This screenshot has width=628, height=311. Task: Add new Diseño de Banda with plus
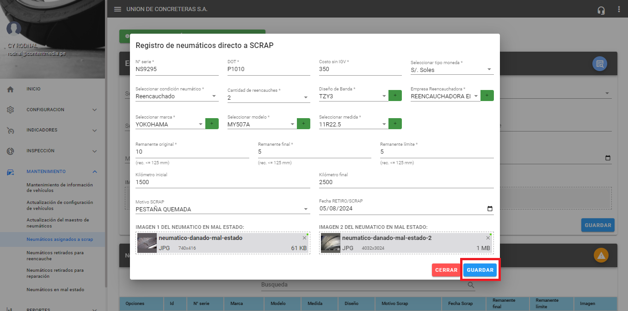pos(395,96)
